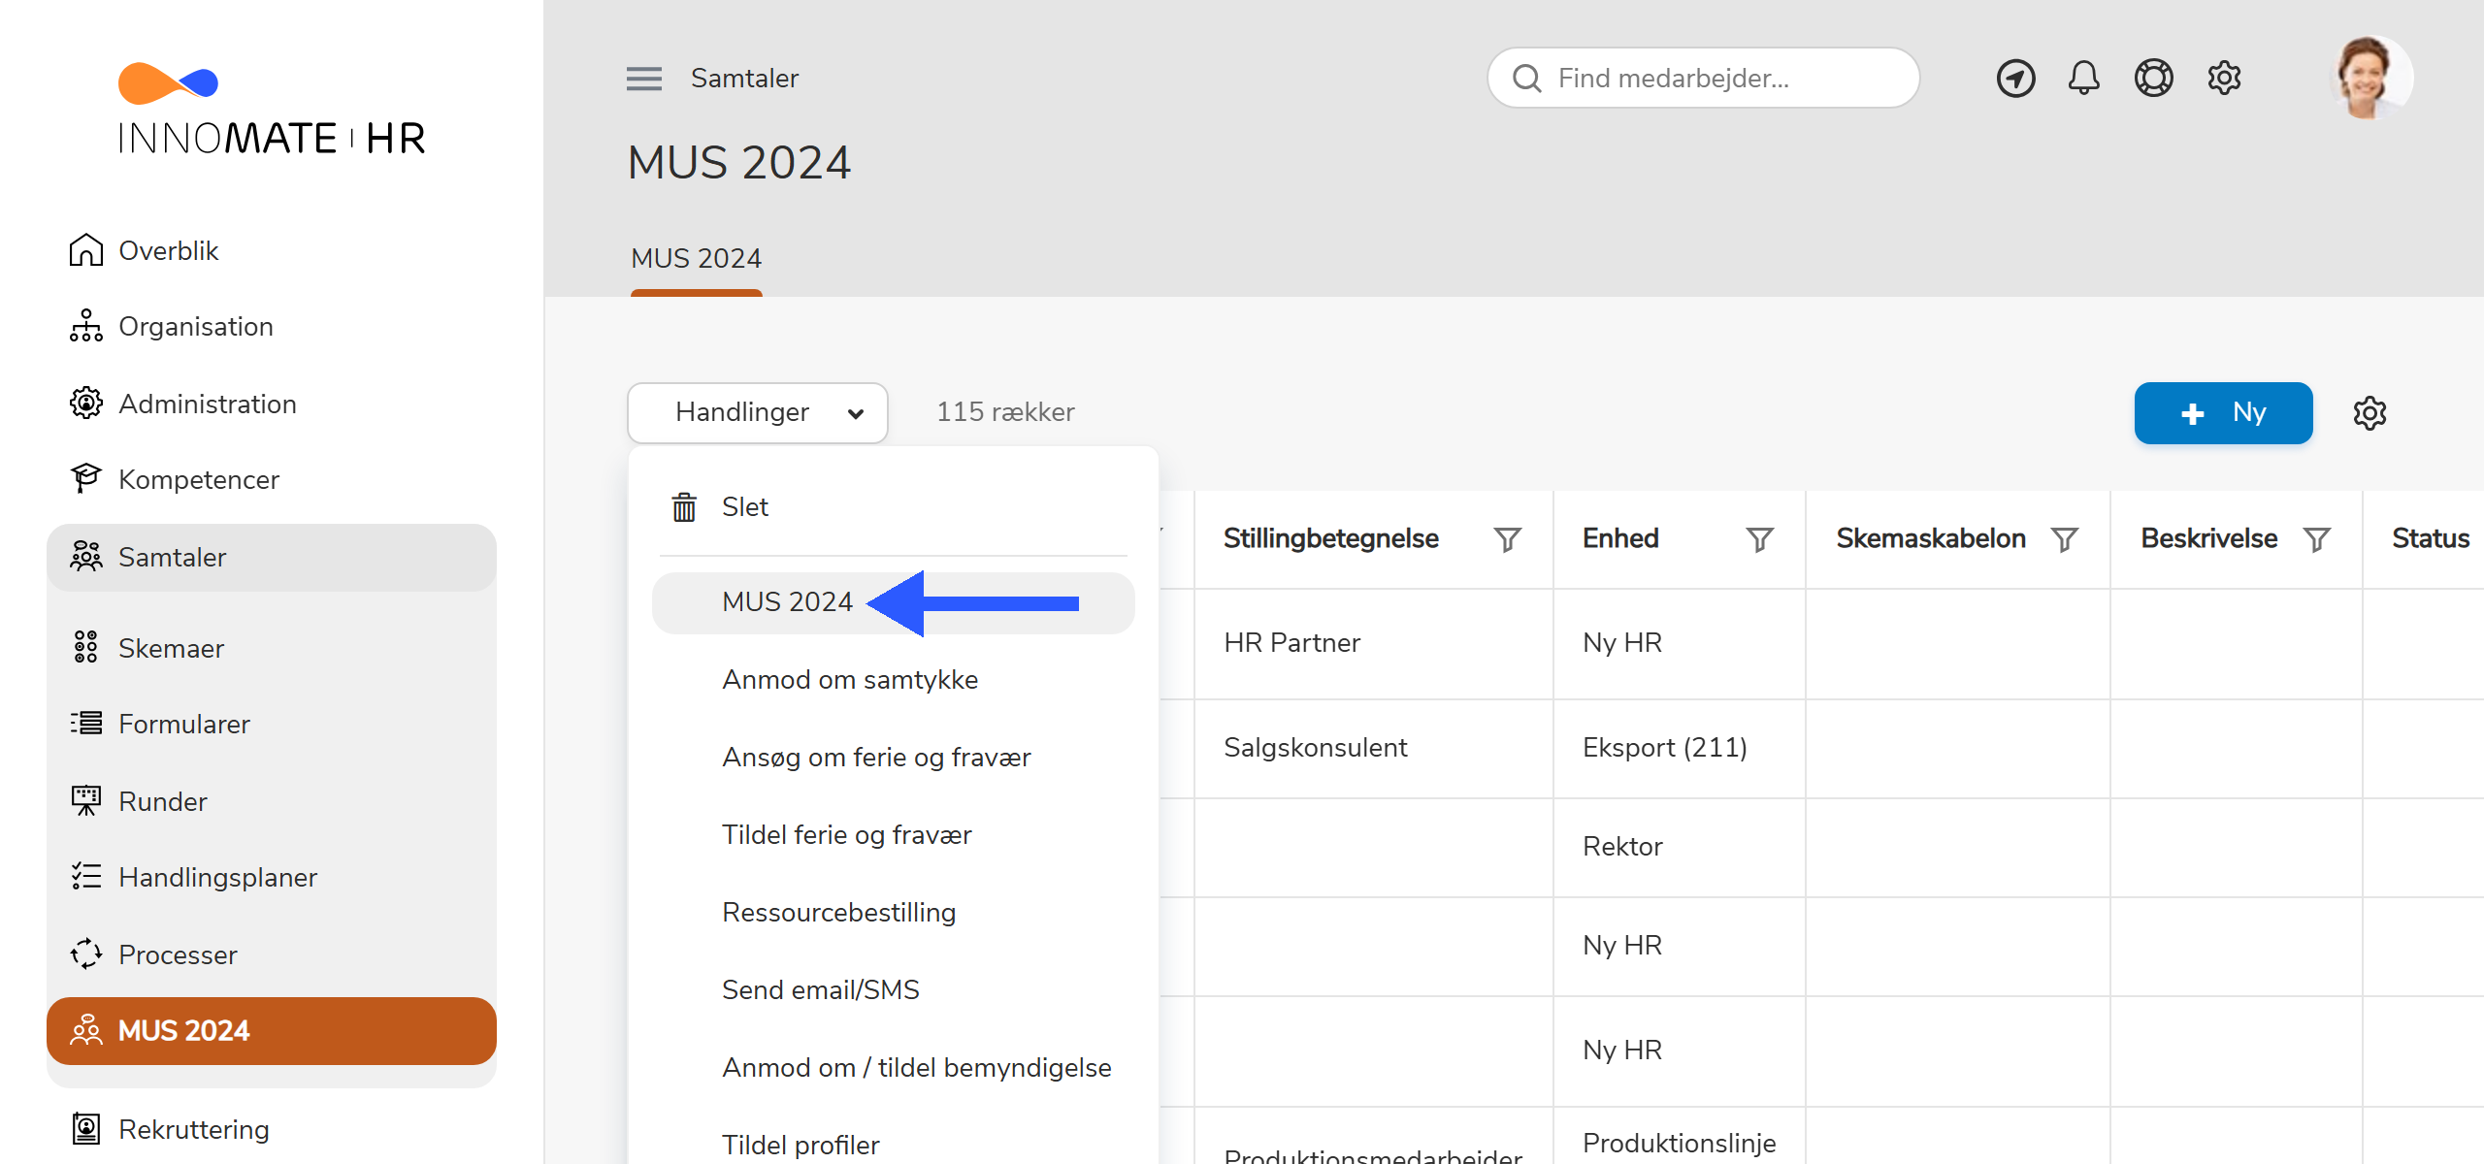Click the HR Partner cell
This screenshot has height=1164, width=2484.
coord(1373,643)
